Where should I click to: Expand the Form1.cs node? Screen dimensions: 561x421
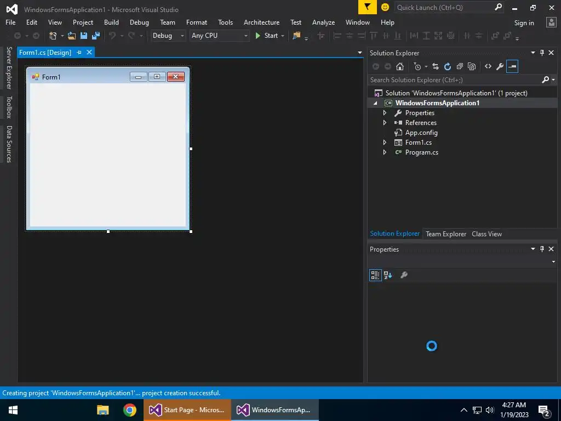pos(385,142)
